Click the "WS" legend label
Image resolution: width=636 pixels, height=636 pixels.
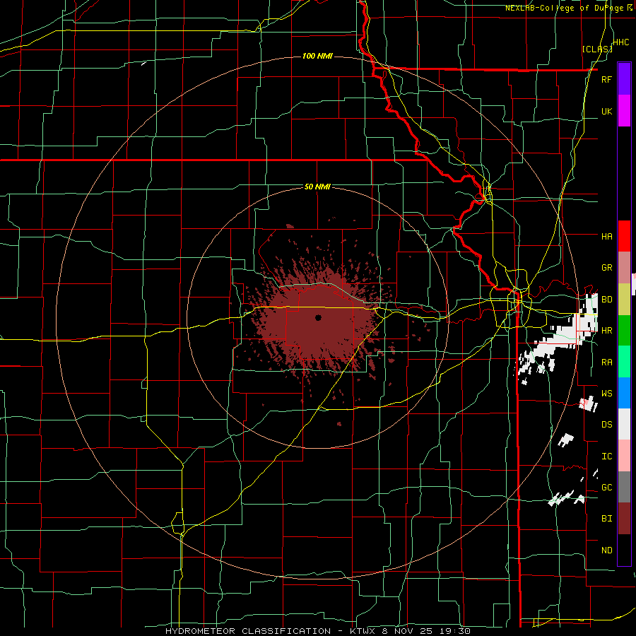606,394
